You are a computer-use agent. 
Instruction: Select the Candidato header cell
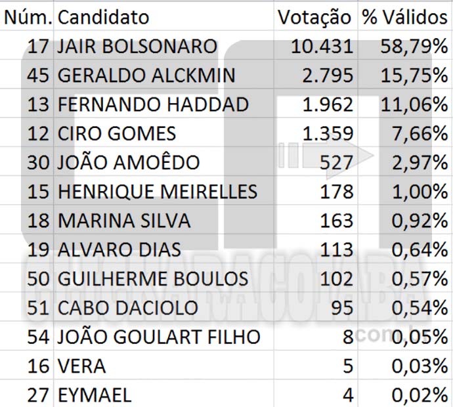point(163,16)
